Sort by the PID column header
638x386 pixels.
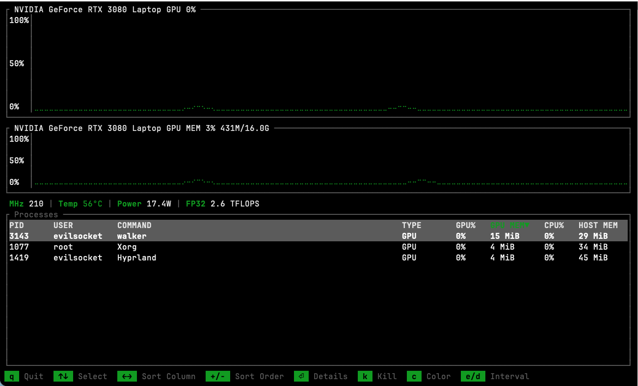17,225
